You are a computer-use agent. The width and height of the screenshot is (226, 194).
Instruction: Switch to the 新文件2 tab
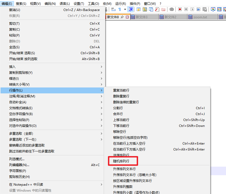(173, 17)
